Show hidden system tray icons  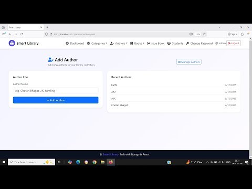coord(207,162)
